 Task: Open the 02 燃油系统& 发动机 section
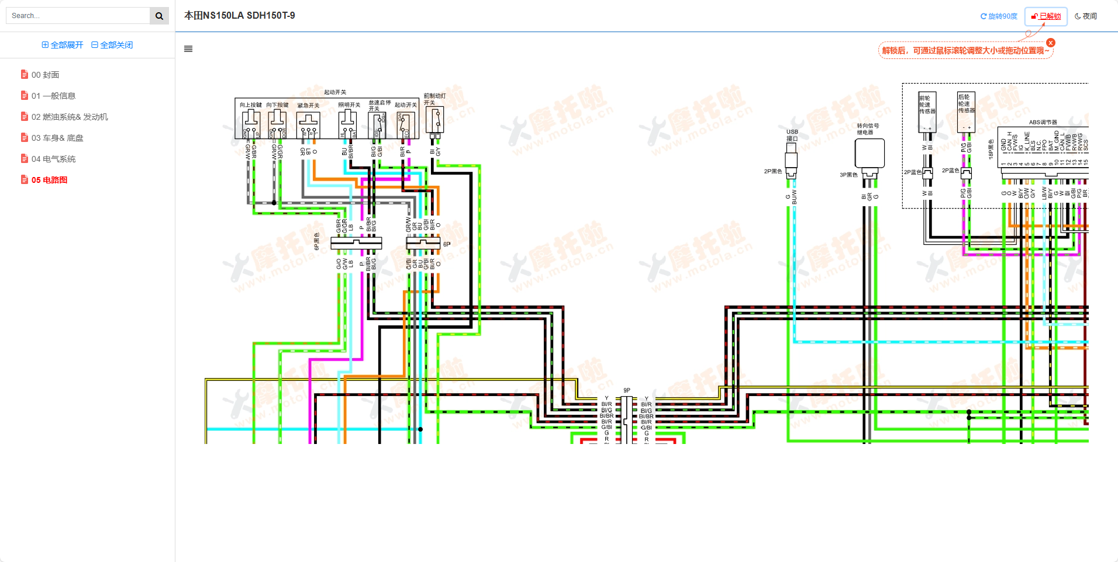click(70, 117)
